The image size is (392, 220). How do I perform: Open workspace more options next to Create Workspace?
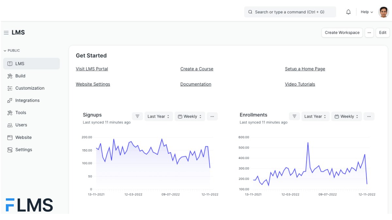click(x=369, y=33)
